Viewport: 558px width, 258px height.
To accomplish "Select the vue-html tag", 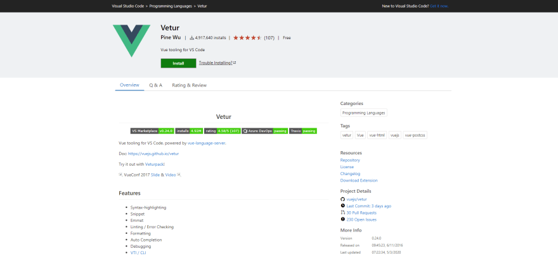I will [x=377, y=135].
